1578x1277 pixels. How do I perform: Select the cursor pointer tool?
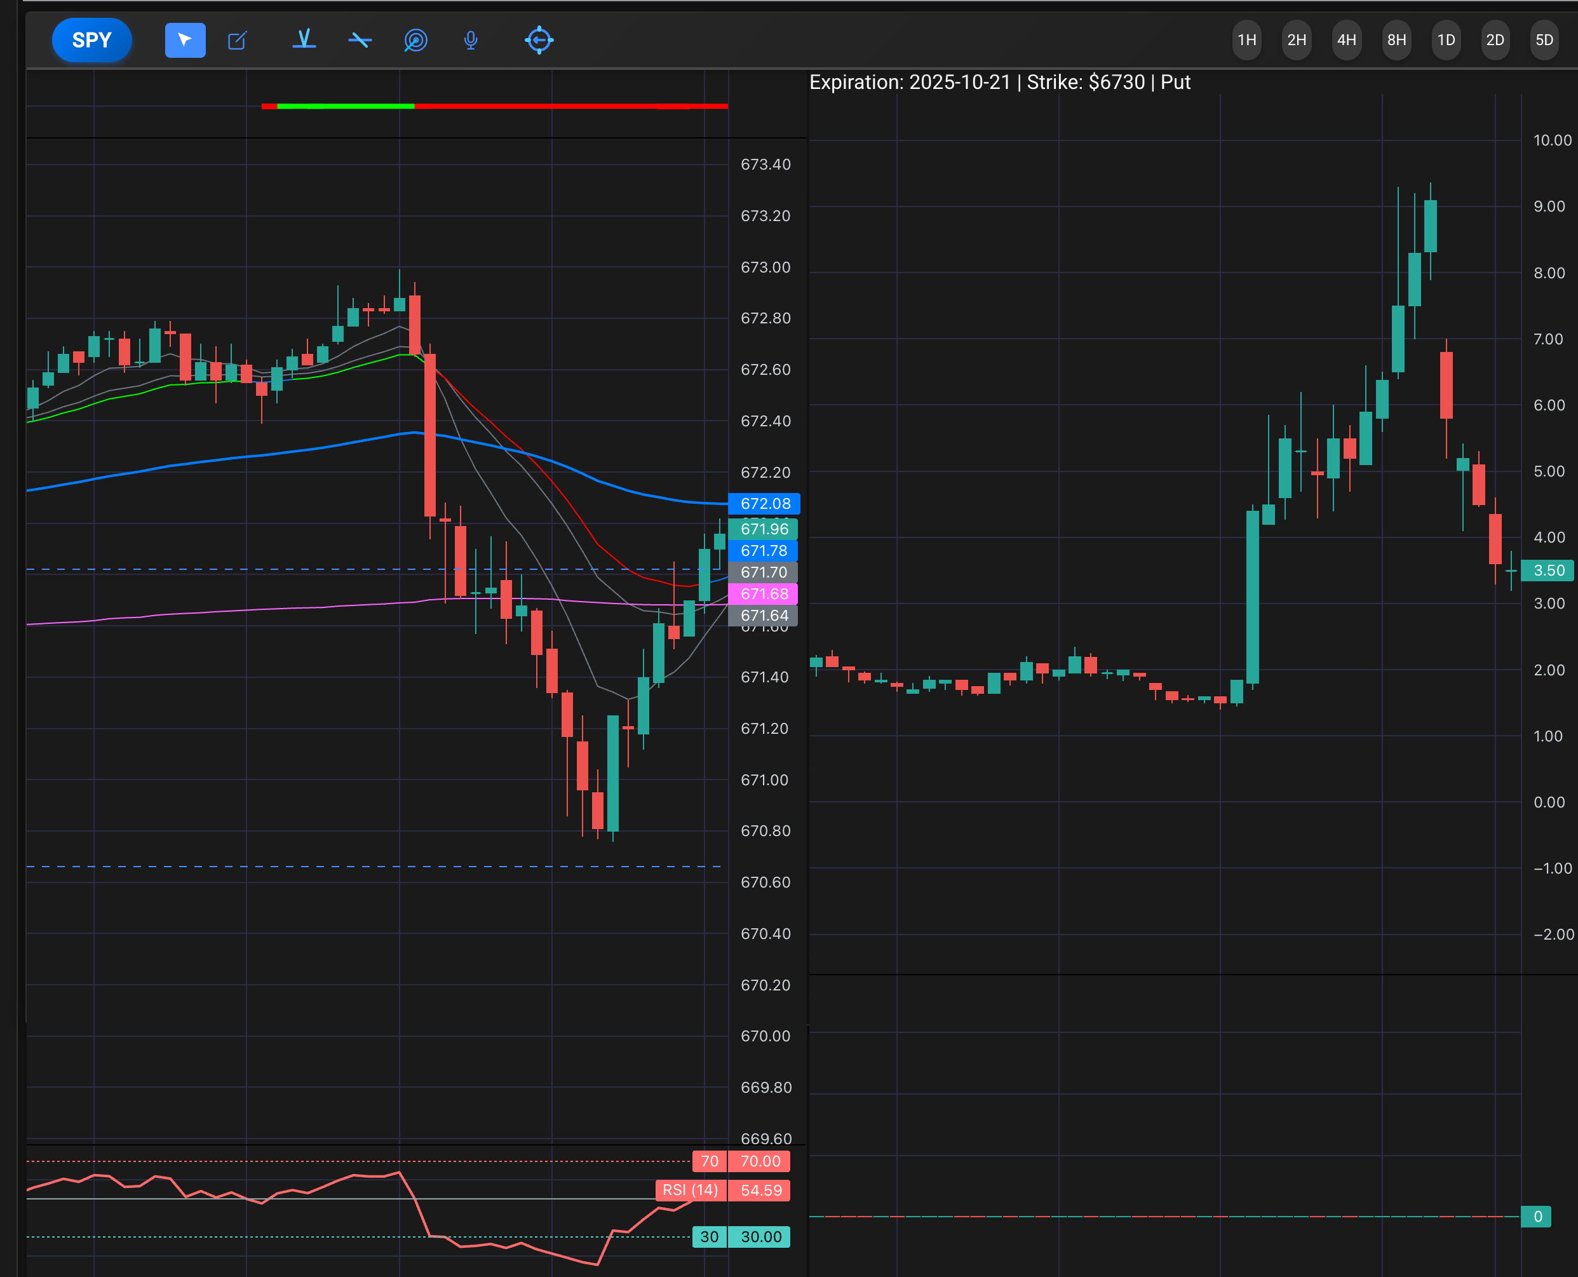coord(185,40)
